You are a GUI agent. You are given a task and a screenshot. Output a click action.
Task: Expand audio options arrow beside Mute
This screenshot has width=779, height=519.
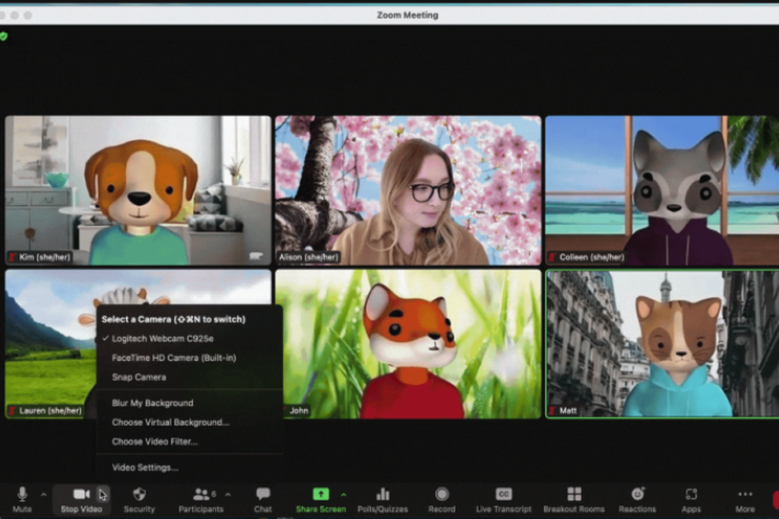44,494
